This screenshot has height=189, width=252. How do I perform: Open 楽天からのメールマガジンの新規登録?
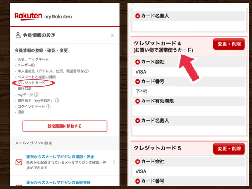click(x=58, y=183)
